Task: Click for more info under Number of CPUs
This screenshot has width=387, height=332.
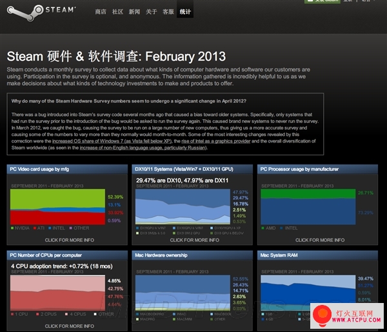Action: (70, 326)
